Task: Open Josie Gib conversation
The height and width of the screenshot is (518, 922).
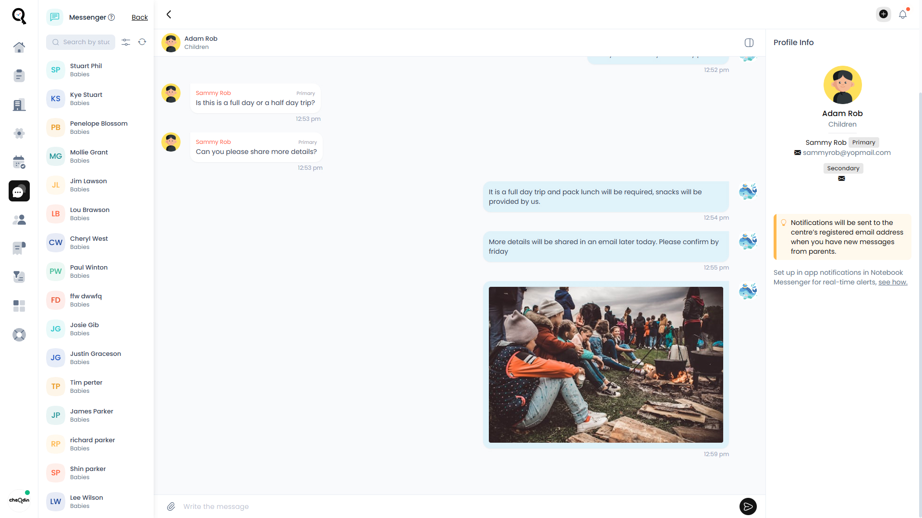Action: pos(96,329)
